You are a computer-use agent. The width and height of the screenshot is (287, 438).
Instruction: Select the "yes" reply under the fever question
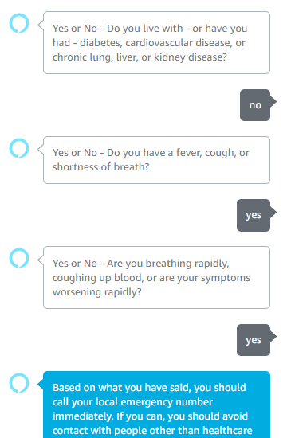[254, 215]
